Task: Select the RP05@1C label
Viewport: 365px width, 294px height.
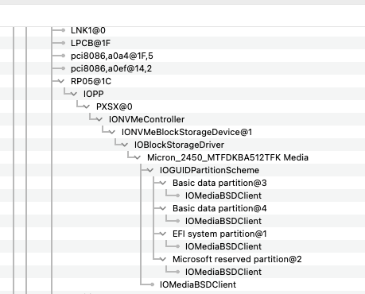Action: [91, 81]
